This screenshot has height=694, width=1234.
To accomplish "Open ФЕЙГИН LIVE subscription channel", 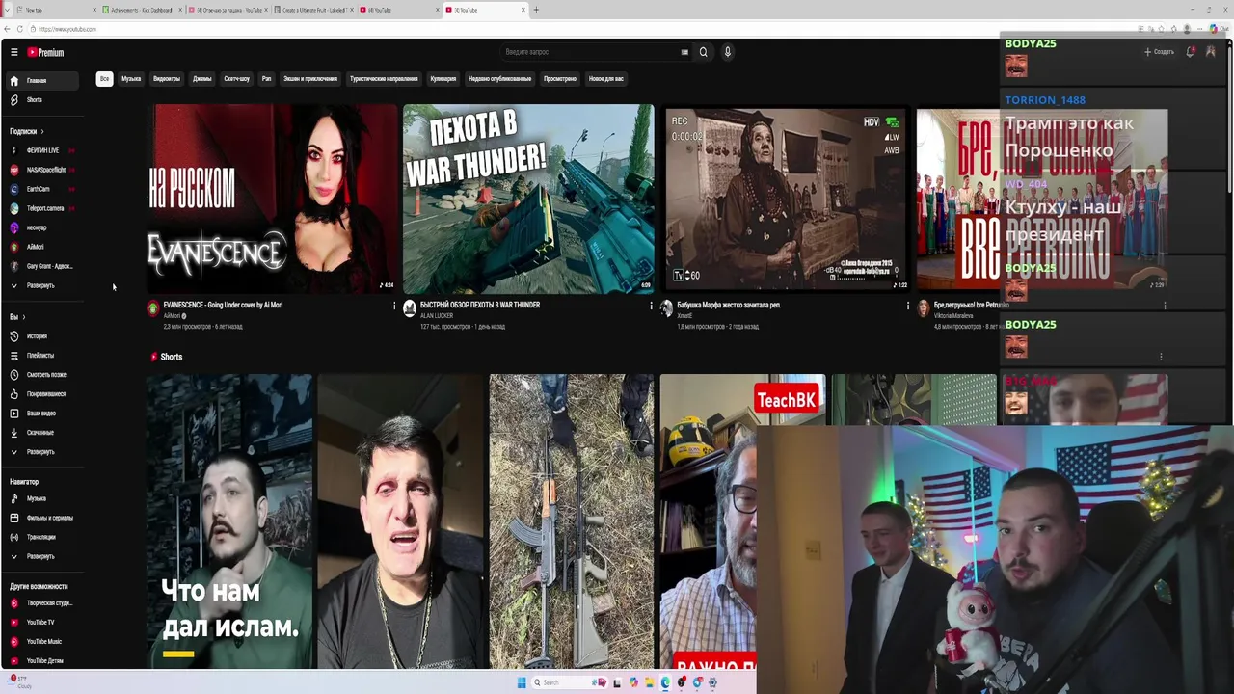I will click(42, 151).
